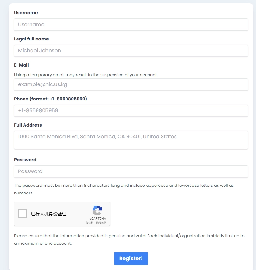Click into the Legal full name field
256x270 pixels.
[x=131, y=51]
